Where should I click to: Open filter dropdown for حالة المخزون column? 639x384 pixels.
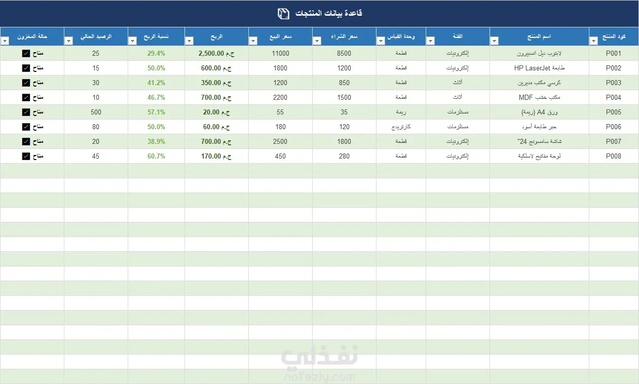click(5, 41)
